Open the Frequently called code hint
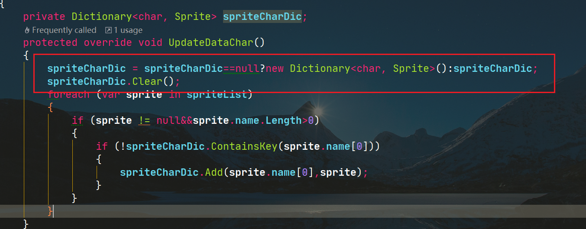The image size is (586, 229). [64, 30]
